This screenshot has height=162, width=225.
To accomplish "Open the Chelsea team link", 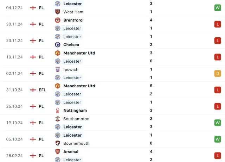I will tap(71, 45).
